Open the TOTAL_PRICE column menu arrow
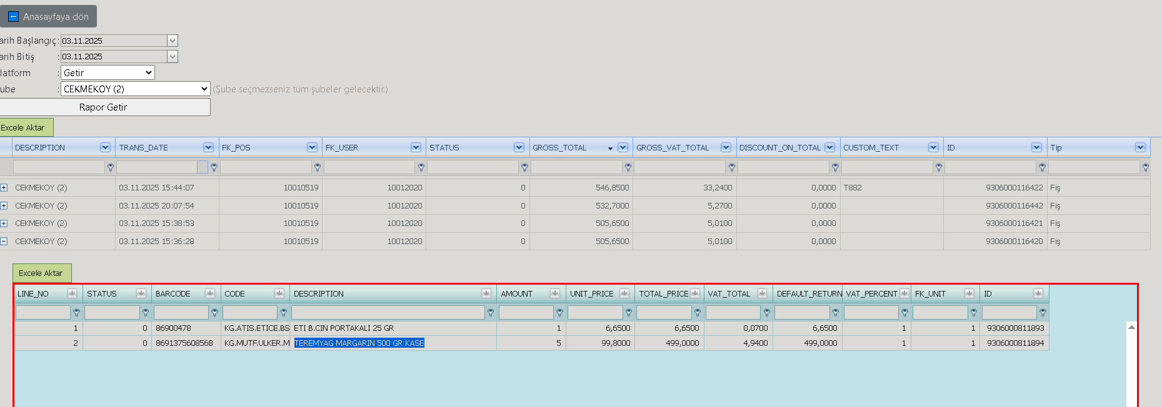The image size is (1162, 407). pyautogui.click(x=694, y=293)
